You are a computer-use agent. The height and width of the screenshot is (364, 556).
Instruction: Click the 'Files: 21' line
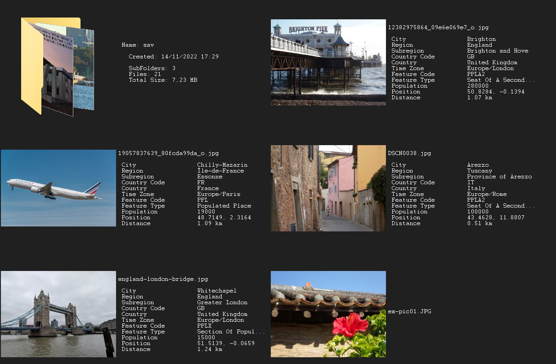(x=145, y=74)
